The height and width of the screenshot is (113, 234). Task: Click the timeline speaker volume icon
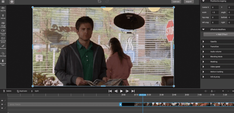[x=206, y=91]
